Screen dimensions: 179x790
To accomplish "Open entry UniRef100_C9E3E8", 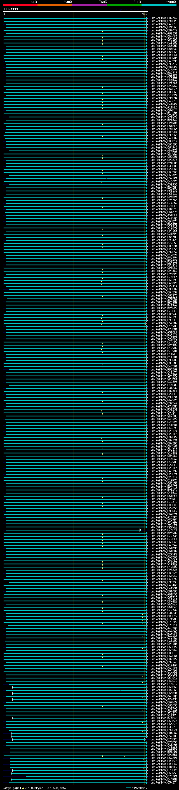I will 164,320.
